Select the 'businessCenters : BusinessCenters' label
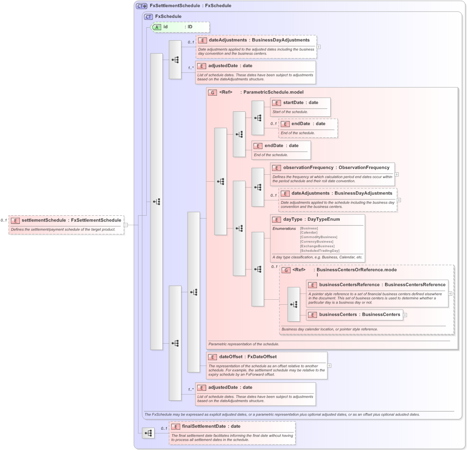This screenshot has width=467, height=450. click(x=360, y=315)
